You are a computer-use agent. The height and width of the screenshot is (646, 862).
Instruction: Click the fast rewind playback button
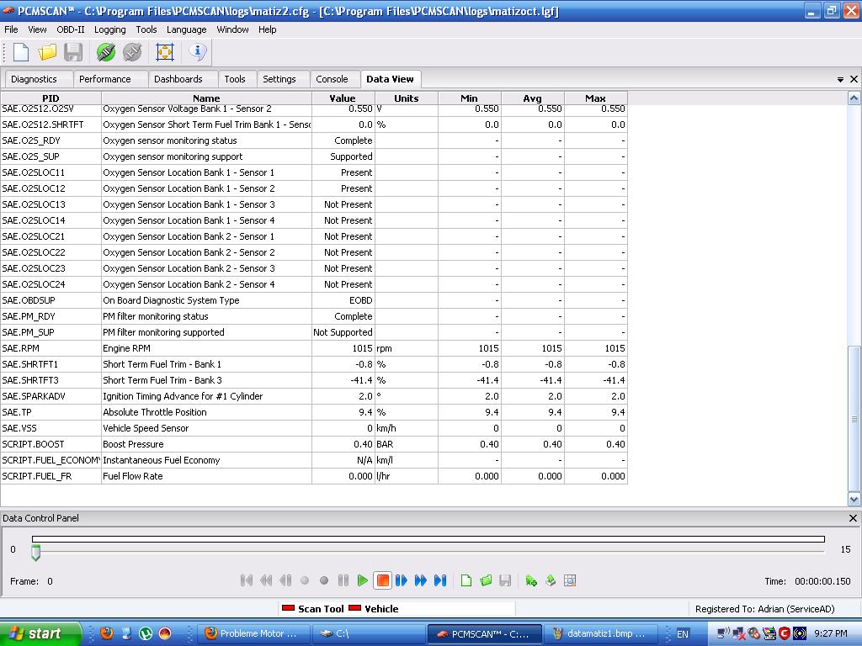click(266, 580)
